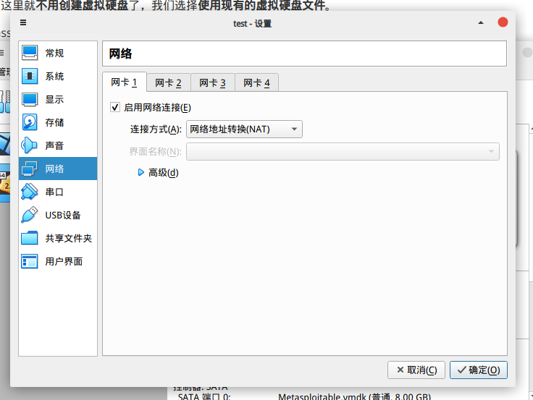This screenshot has width=533, height=400.
Task: Select the 网络 item in sidebar
Action: (x=58, y=169)
